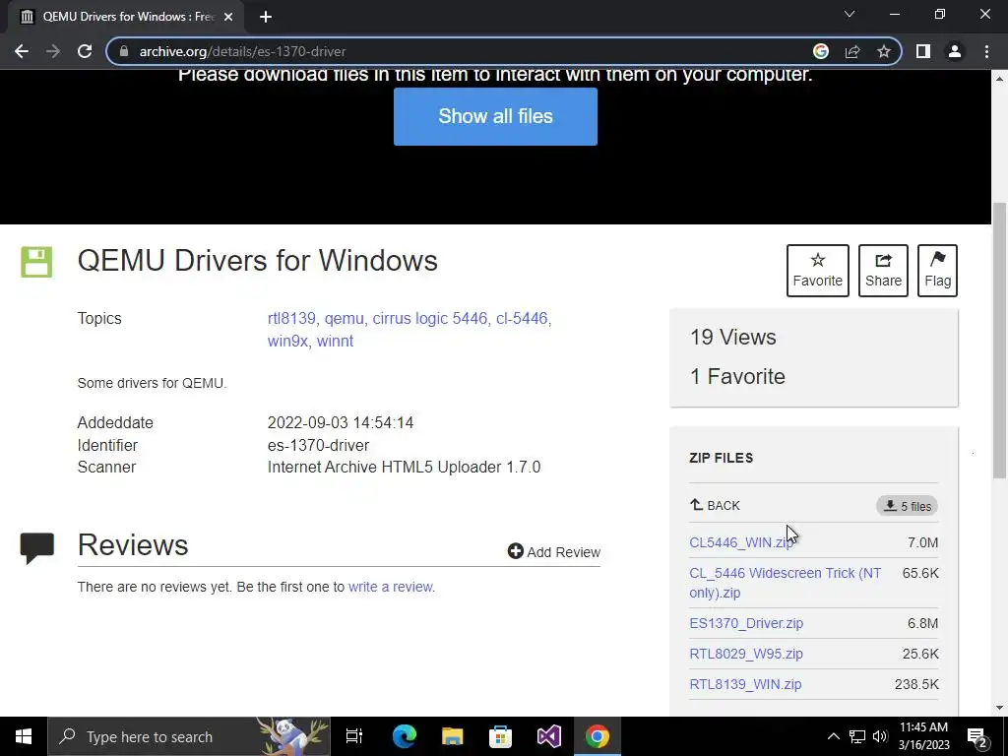
Task: Download CL_5446 Widescreen Trick zip
Action: [x=785, y=583]
